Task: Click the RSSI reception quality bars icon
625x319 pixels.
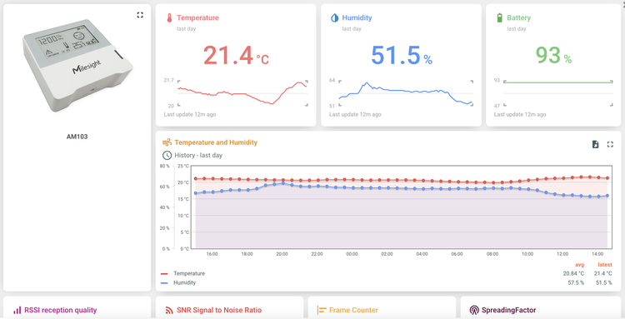Action: [x=17, y=310]
